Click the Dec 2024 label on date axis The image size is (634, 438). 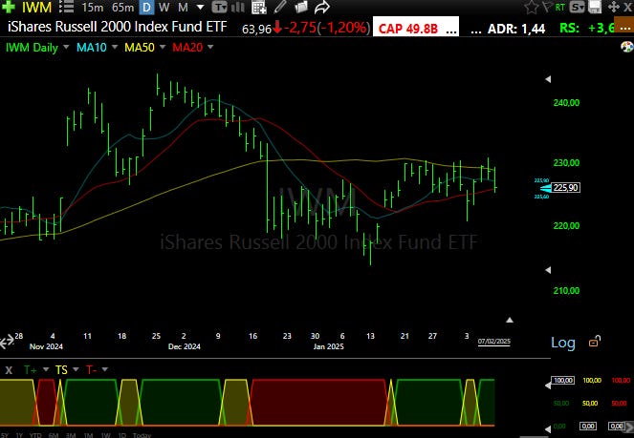tap(185, 346)
